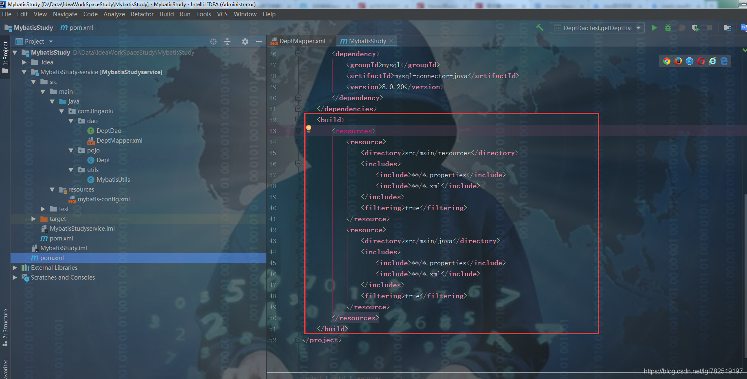
Task: Click the Run with Coverage shield icon
Action: pyautogui.click(x=695, y=28)
